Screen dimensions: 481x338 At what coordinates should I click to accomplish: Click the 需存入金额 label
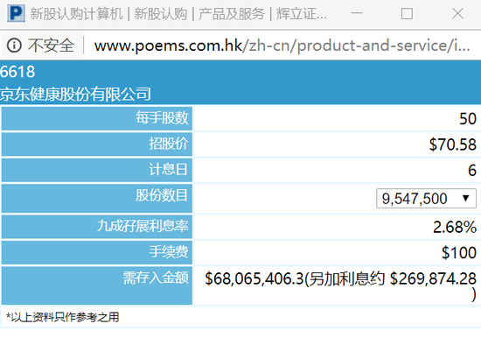coord(156,278)
